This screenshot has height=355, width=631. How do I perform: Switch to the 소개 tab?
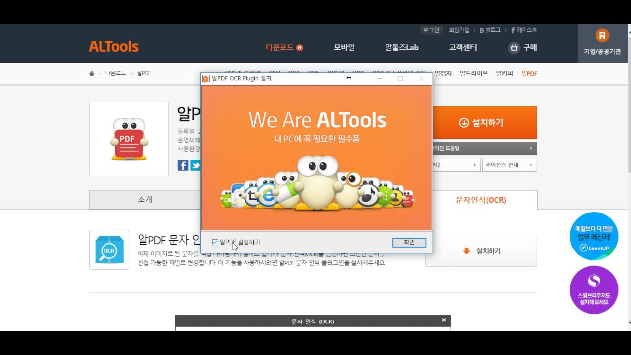pos(145,200)
